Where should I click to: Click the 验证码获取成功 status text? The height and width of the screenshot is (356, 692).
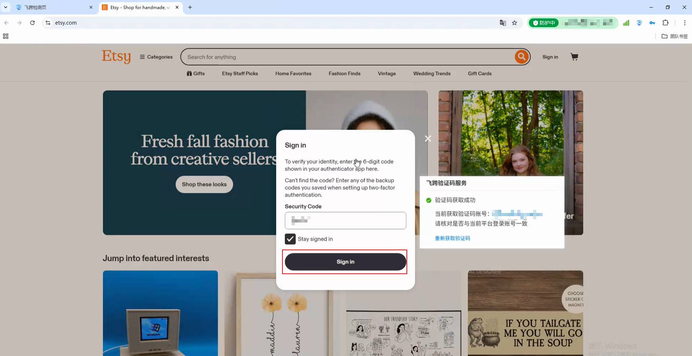455,200
